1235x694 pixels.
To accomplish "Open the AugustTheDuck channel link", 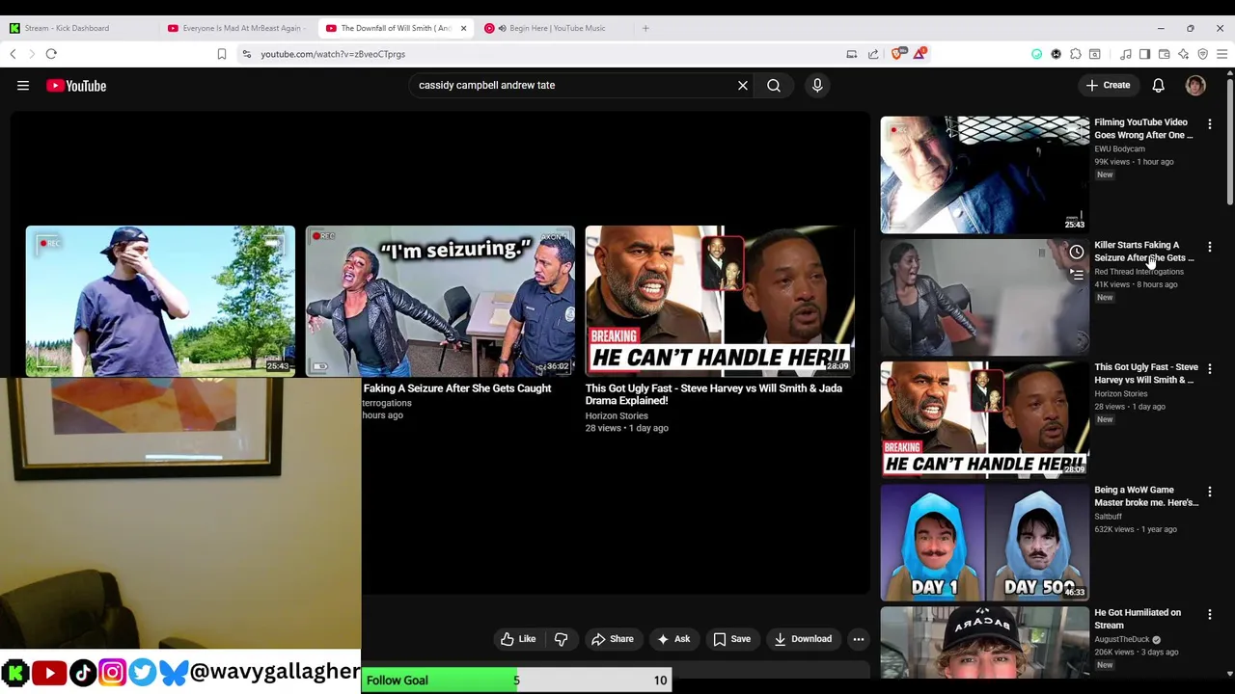I will [x=1122, y=639].
